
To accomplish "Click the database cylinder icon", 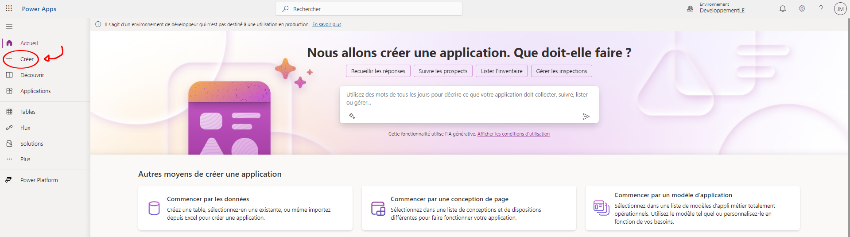I will 154,208.
